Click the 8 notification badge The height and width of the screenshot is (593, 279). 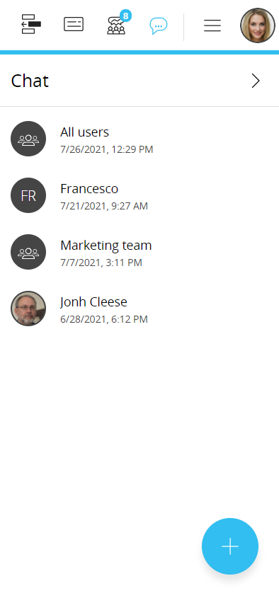125,16
